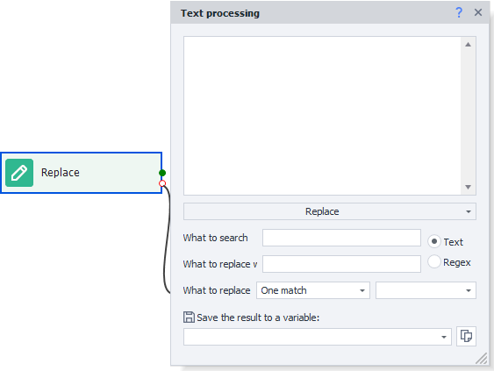Viewport: 494px width, 371px height.
Task: Select the Replace action block
Action: (x=82, y=173)
